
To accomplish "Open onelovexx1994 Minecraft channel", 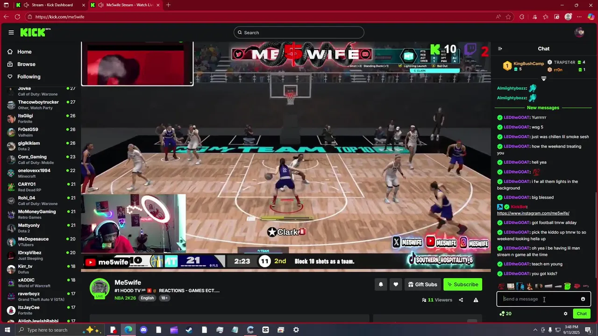I will click(x=41, y=173).
